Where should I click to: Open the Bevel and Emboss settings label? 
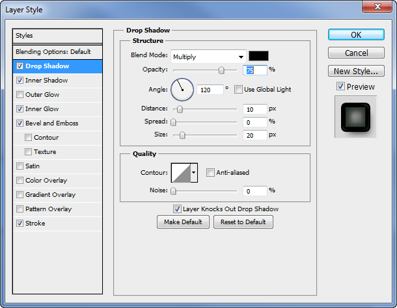pyautogui.click(x=52, y=123)
